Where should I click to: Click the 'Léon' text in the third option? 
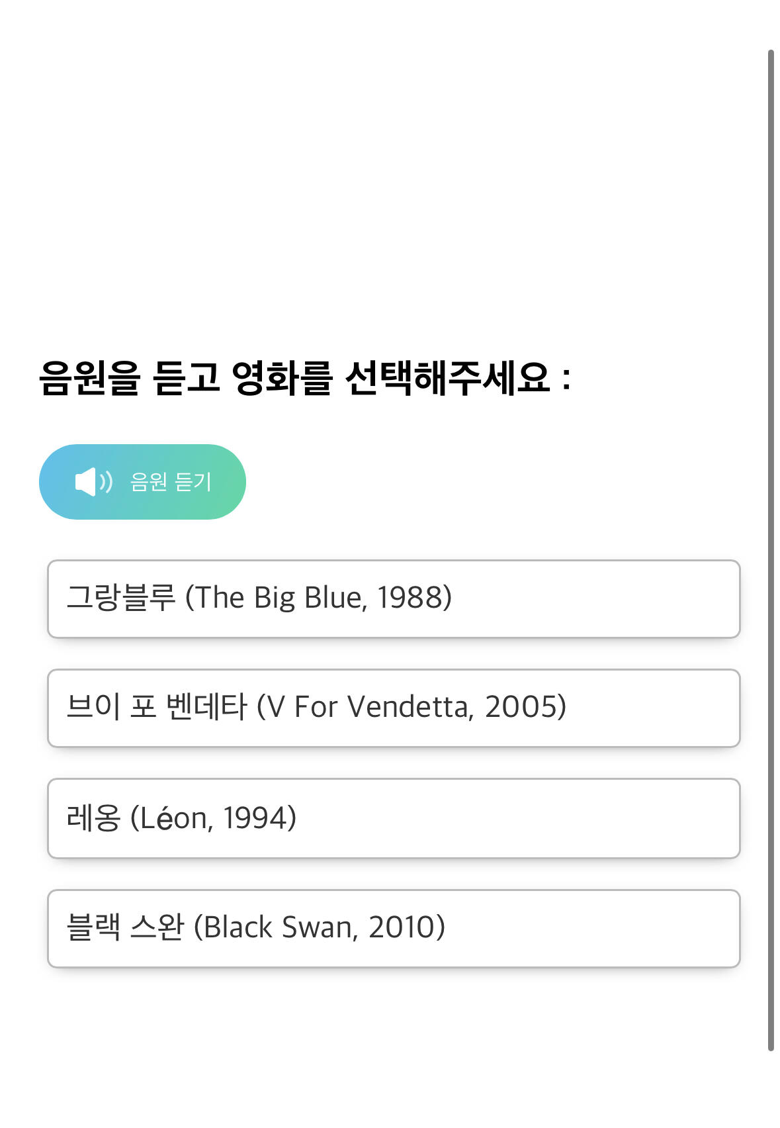(173, 818)
